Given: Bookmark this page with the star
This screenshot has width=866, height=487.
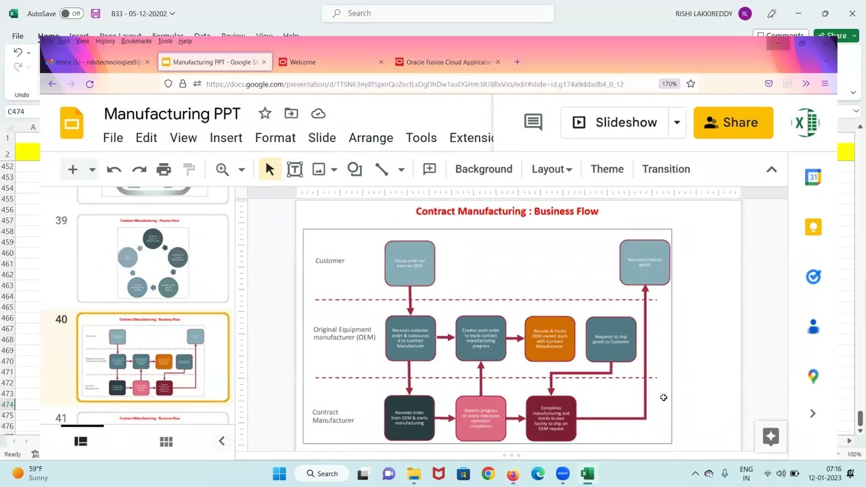Looking at the screenshot, I should coord(691,84).
